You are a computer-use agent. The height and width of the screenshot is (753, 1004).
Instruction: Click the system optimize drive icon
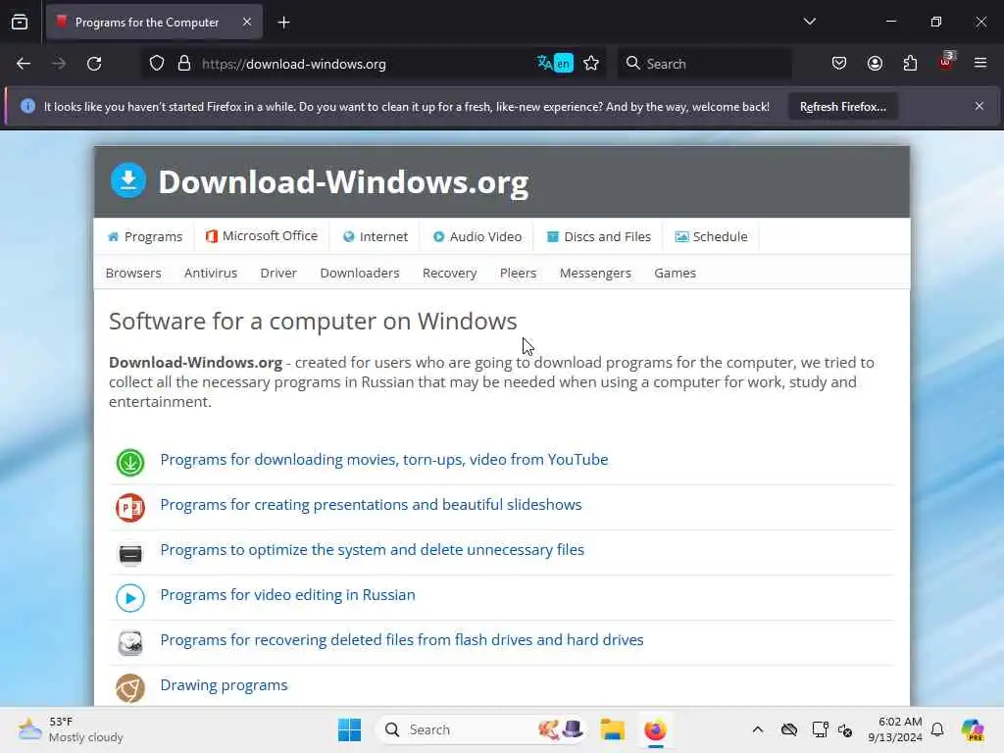pos(130,553)
